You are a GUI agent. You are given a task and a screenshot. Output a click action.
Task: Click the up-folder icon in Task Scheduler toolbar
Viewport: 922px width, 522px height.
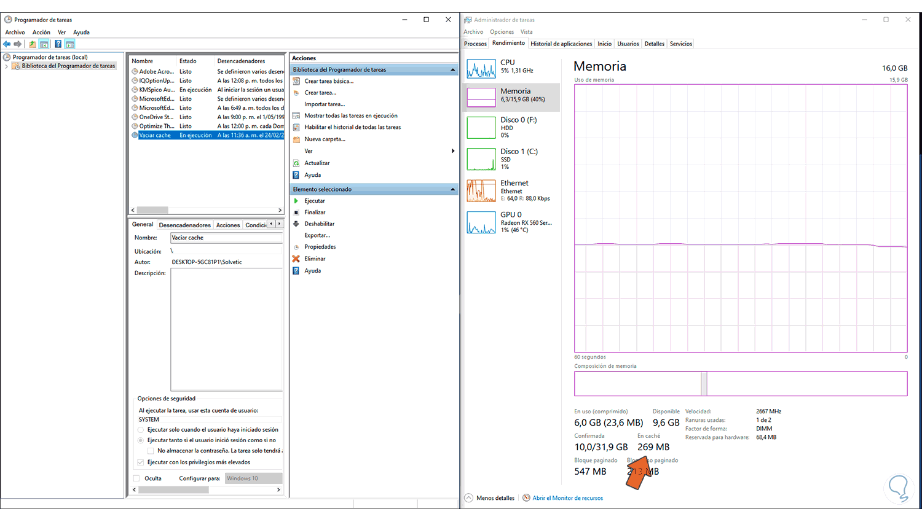click(33, 44)
